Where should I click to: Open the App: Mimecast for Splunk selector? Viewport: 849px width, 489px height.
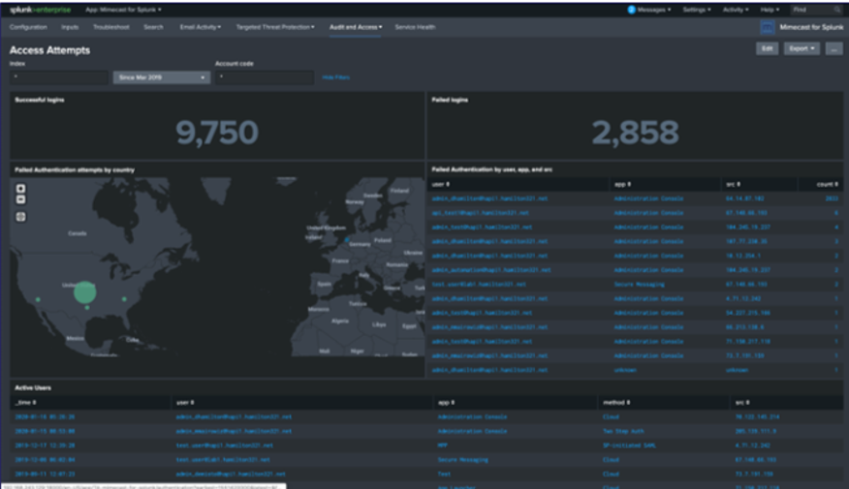pos(124,9)
